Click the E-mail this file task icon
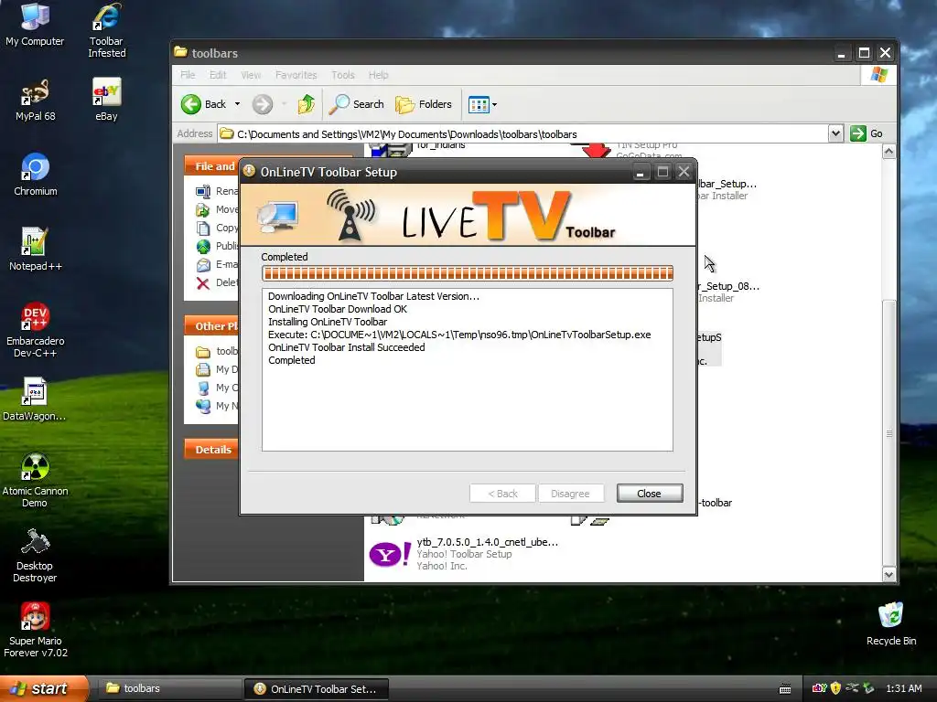The height and width of the screenshot is (702, 937). pos(203,264)
